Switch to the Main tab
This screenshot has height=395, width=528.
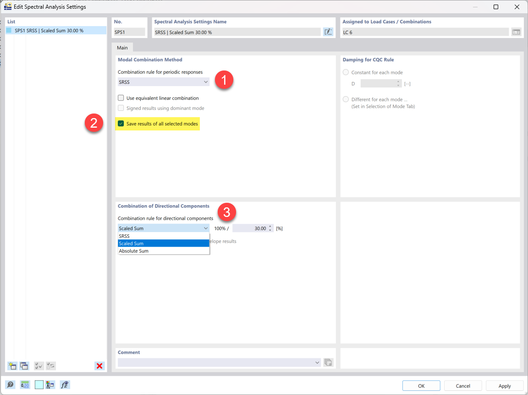(x=122, y=47)
